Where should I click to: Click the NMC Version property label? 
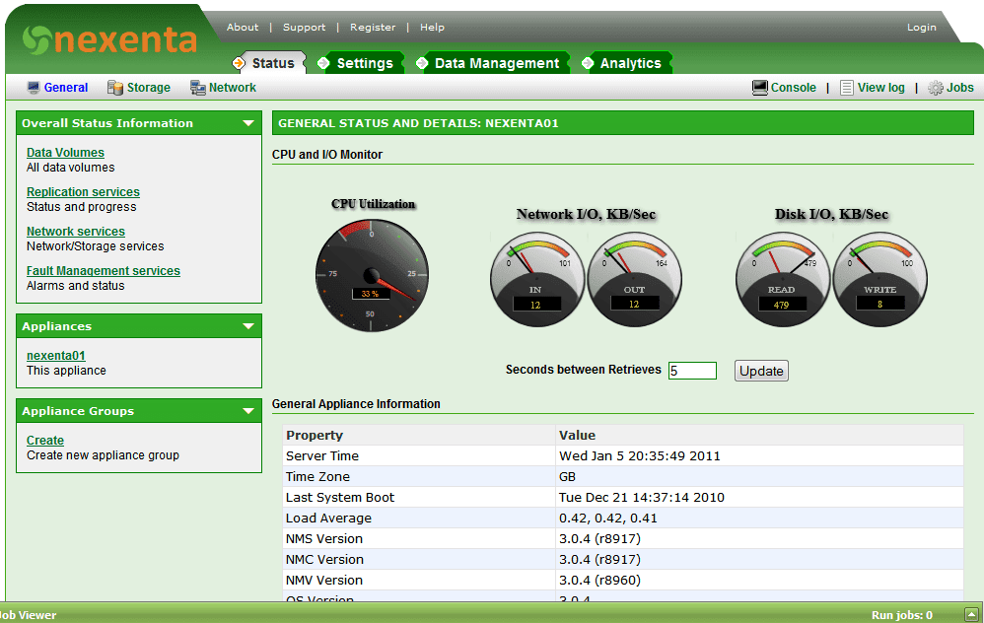tap(324, 560)
